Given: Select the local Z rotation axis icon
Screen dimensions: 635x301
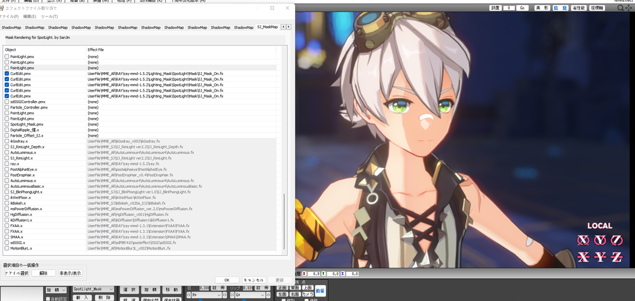Looking at the screenshot, I should click(616, 240).
